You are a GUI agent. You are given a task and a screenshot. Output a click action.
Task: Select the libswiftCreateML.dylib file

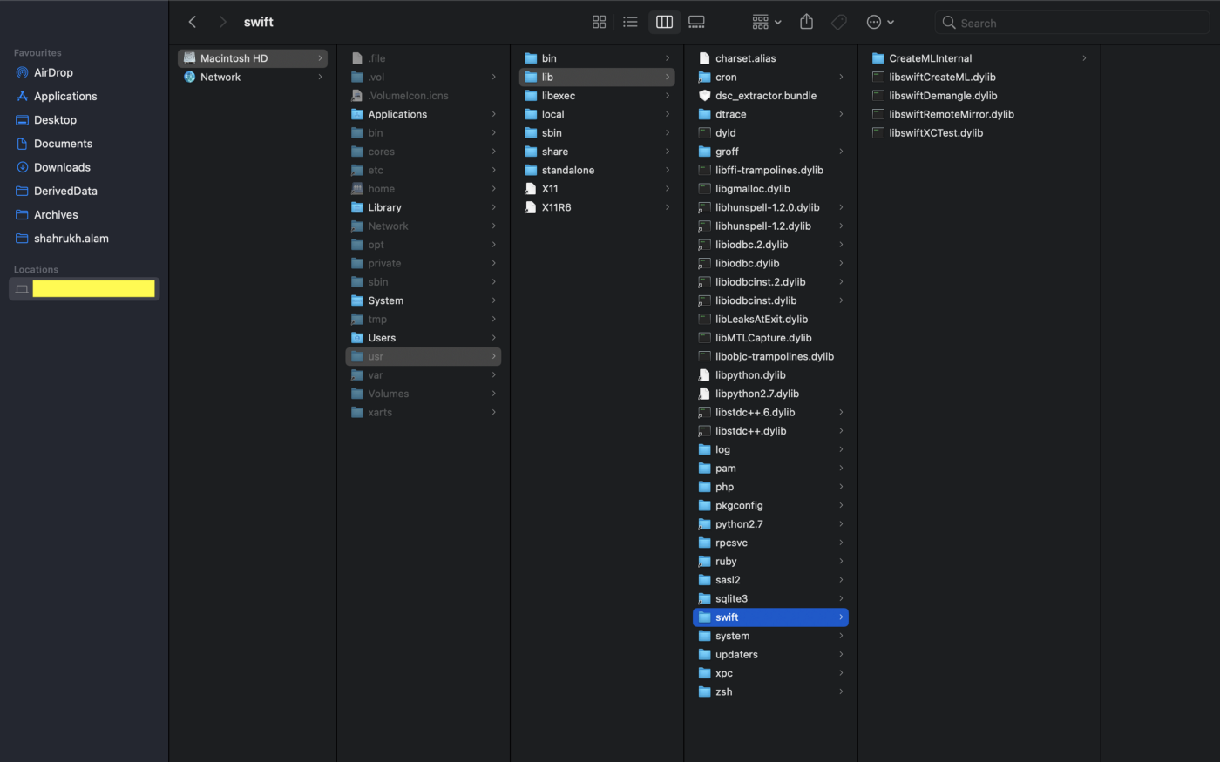coord(939,77)
